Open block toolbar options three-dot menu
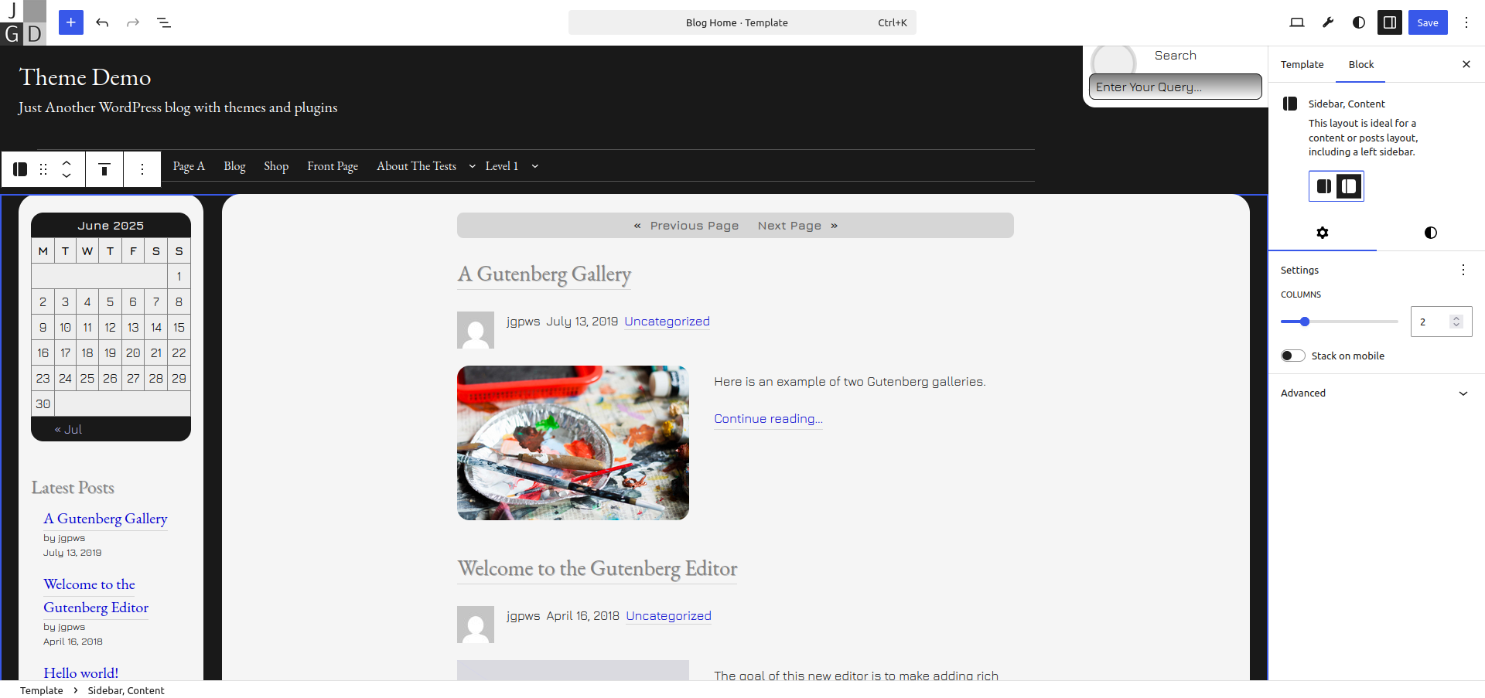The image size is (1485, 698). 142,169
